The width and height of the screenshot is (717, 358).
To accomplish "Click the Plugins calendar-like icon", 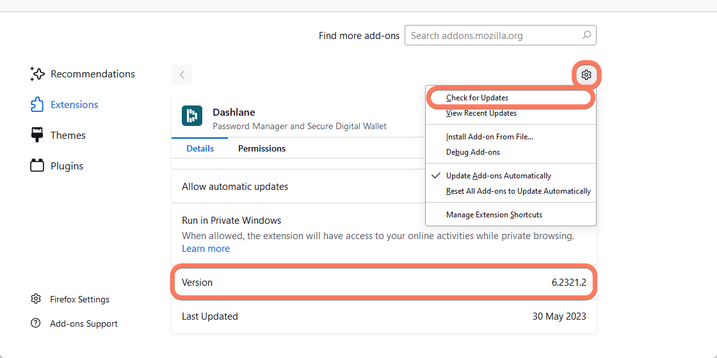I will pos(37,166).
